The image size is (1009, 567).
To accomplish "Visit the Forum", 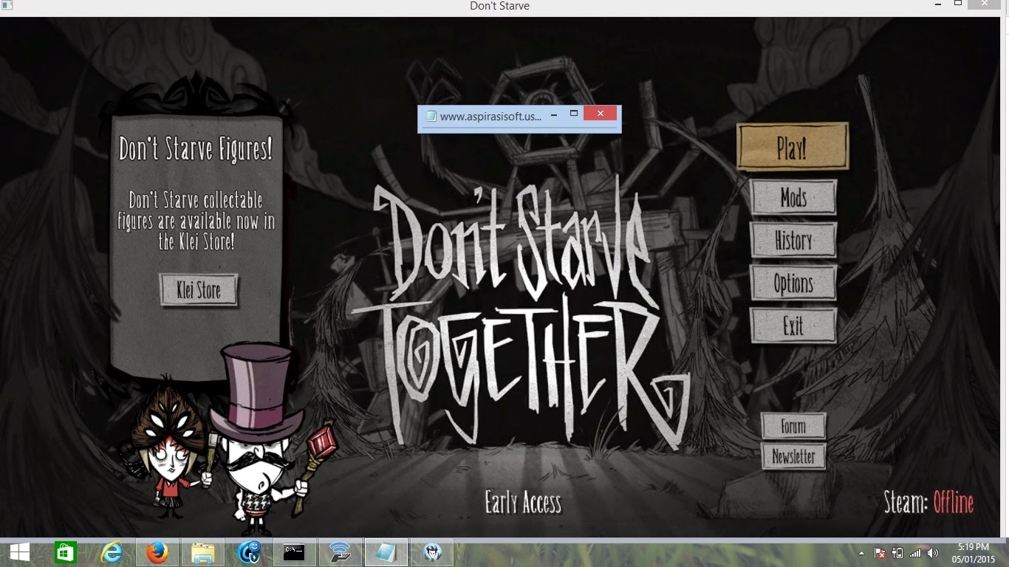I will pos(794,425).
